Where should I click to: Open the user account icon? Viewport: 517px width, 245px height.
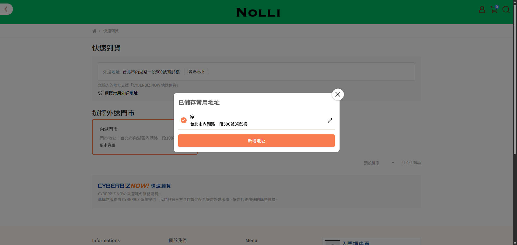[482, 10]
